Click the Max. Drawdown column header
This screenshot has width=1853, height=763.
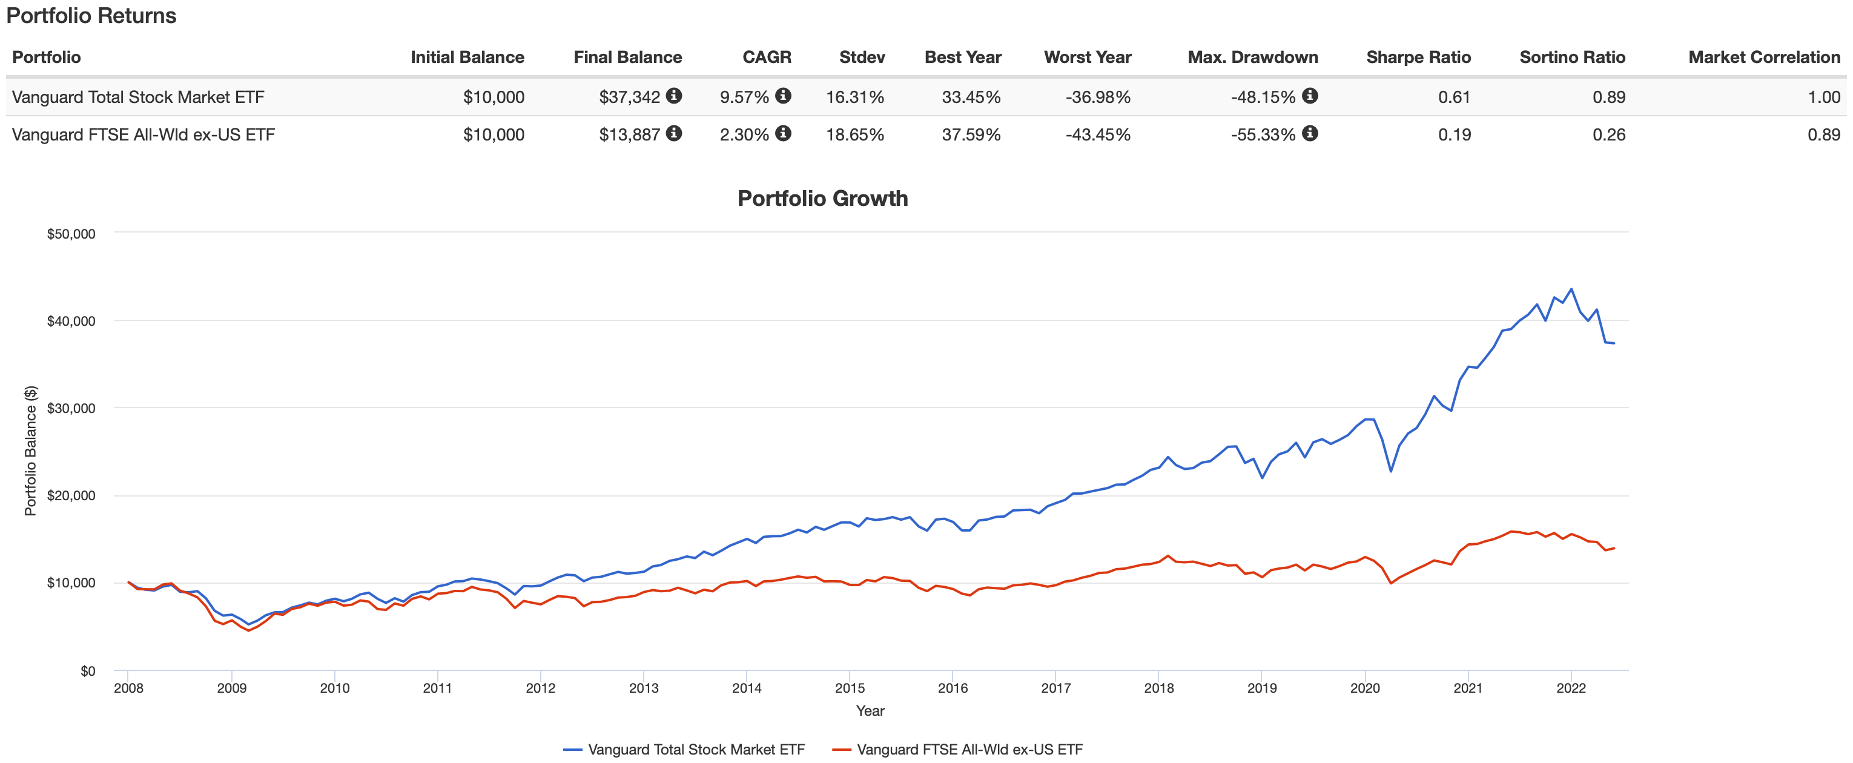tap(1252, 58)
